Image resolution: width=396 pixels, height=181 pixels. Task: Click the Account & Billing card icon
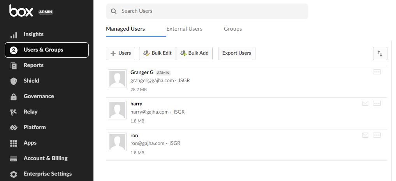click(x=13, y=159)
